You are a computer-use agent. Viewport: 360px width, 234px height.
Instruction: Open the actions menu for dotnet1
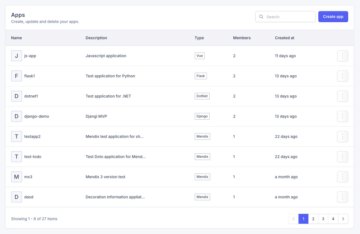tap(342, 96)
